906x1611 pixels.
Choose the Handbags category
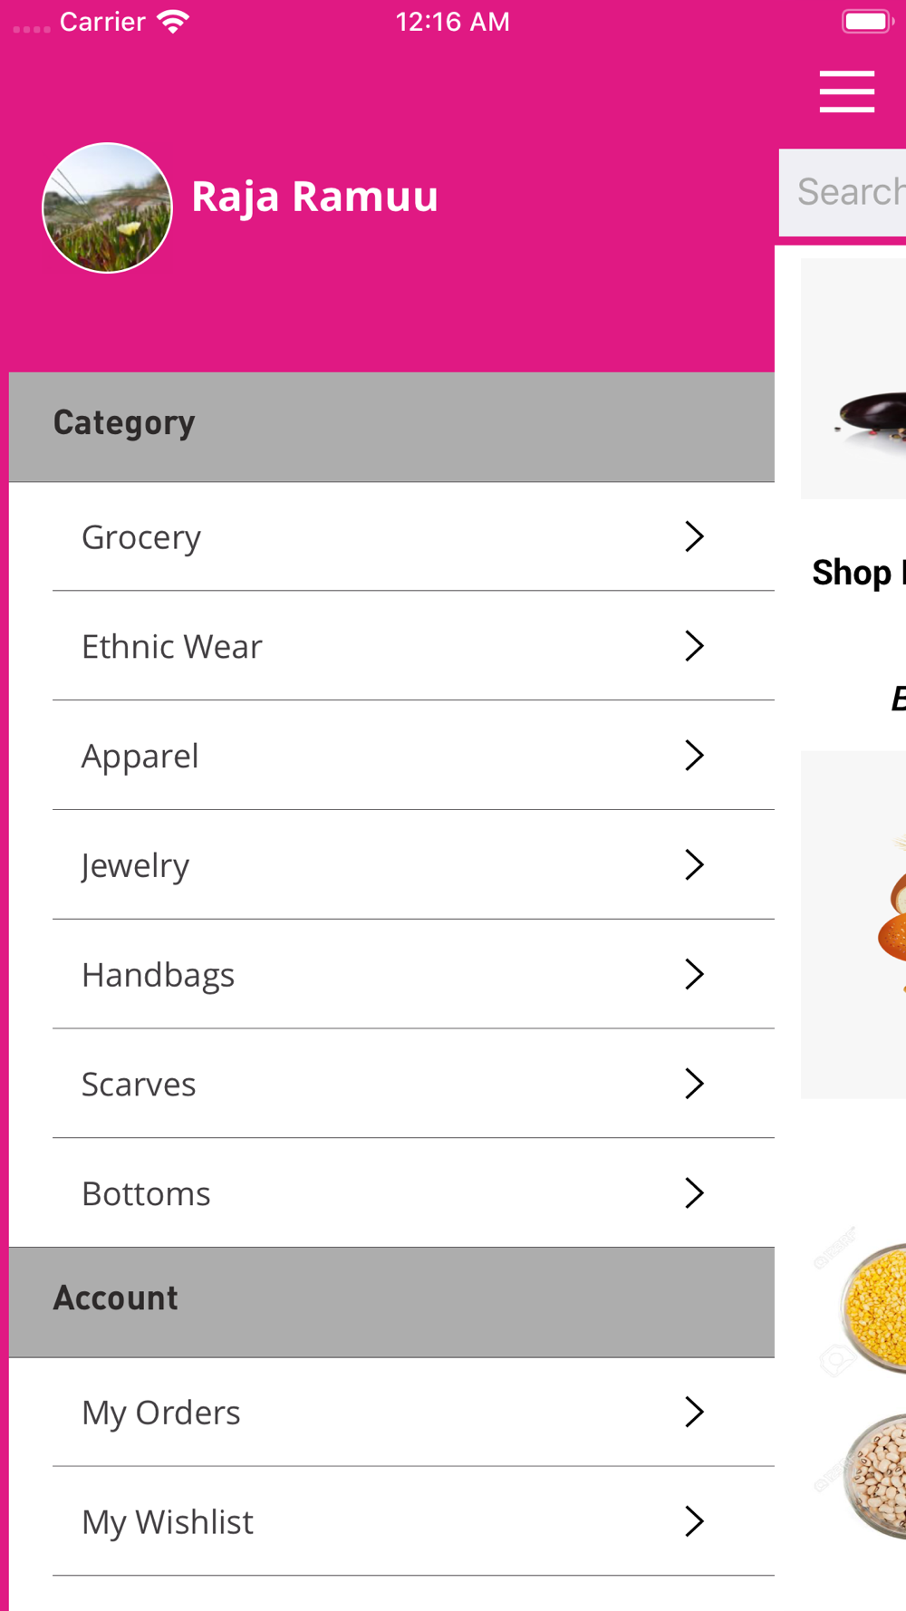[x=159, y=976]
